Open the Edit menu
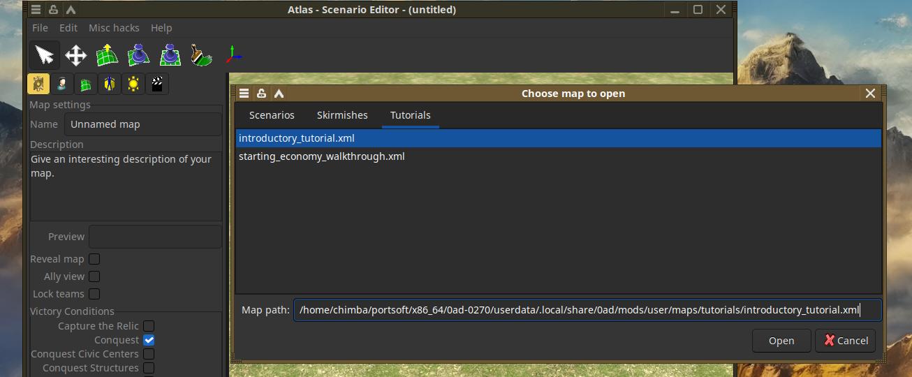912x377 pixels. click(68, 28)
